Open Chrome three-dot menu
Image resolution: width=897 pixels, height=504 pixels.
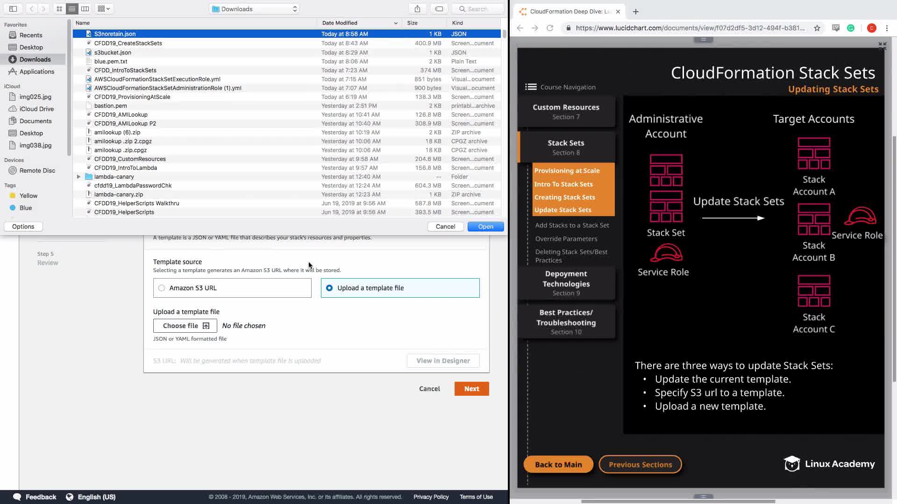[887, 28]
